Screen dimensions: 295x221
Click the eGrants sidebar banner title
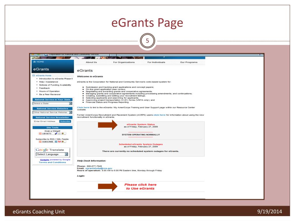click(x=41, y=69)
